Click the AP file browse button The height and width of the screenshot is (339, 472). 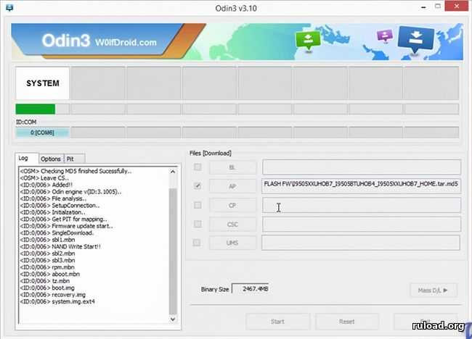click(x=232, y=186)
